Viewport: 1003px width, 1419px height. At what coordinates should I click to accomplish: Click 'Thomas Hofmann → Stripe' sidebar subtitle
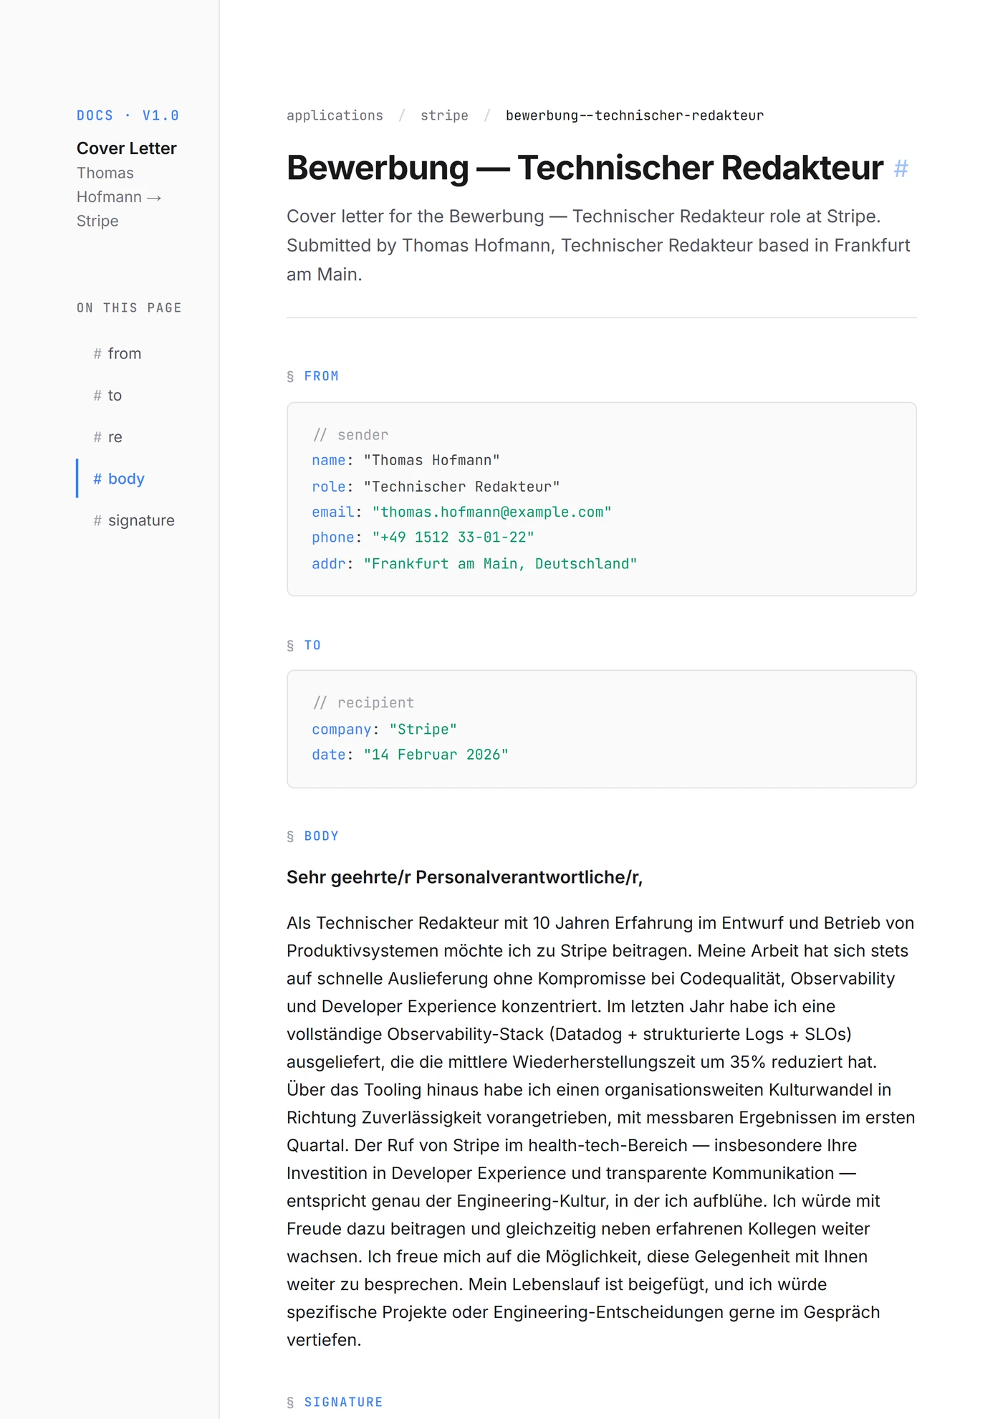(x=120, y=197)
